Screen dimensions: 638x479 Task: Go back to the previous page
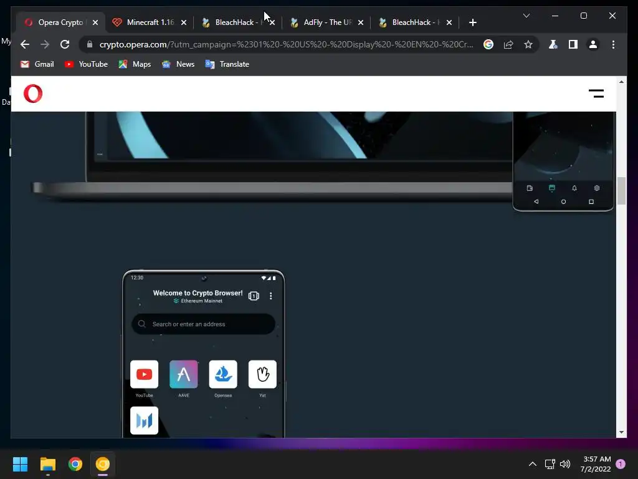pos(25,44)
